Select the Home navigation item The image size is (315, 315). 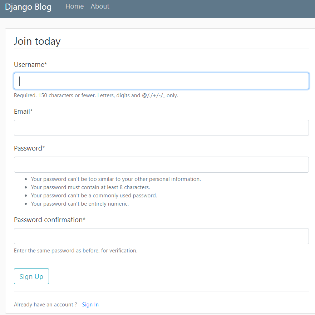click(74, 6)
